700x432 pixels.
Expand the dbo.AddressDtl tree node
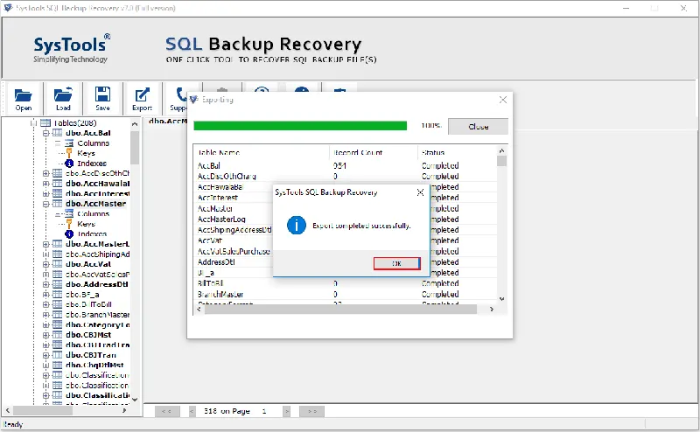45,284
